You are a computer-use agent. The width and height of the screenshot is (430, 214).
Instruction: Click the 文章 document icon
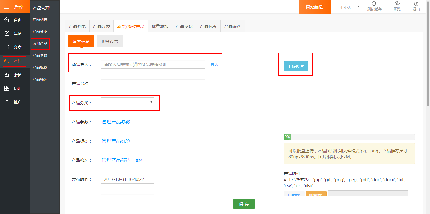(7, 47)
